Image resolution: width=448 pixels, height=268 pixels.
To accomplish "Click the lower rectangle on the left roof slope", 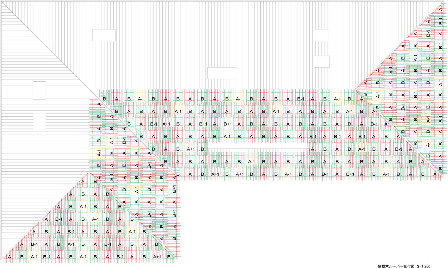I will 39,122.
